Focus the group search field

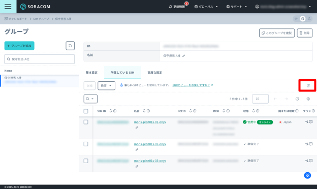coord(40,59)
